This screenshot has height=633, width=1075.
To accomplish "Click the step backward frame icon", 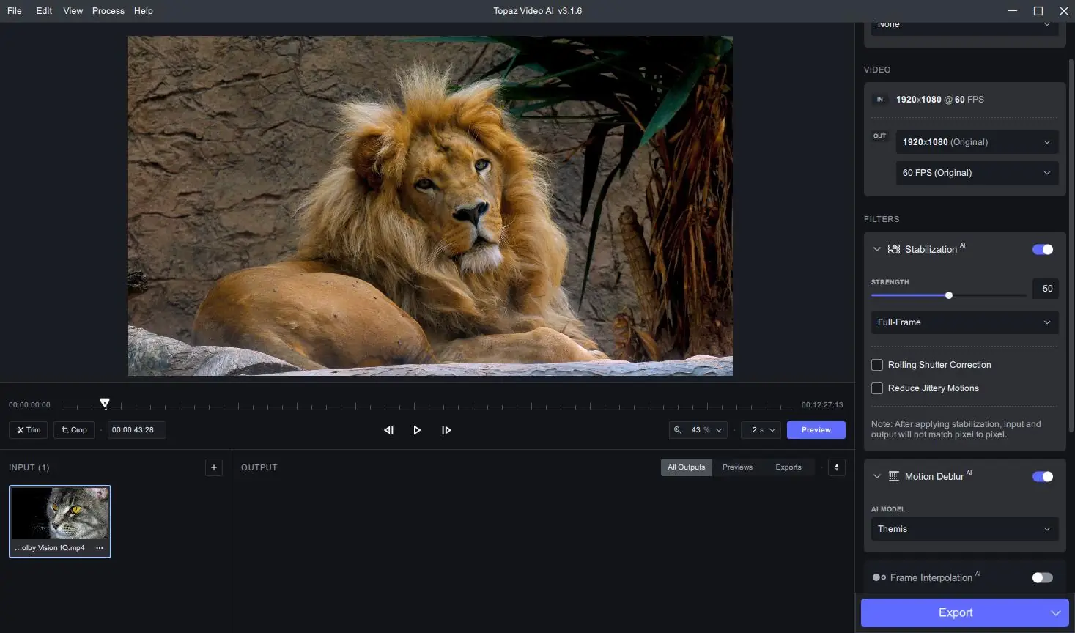I will (388, 430).
